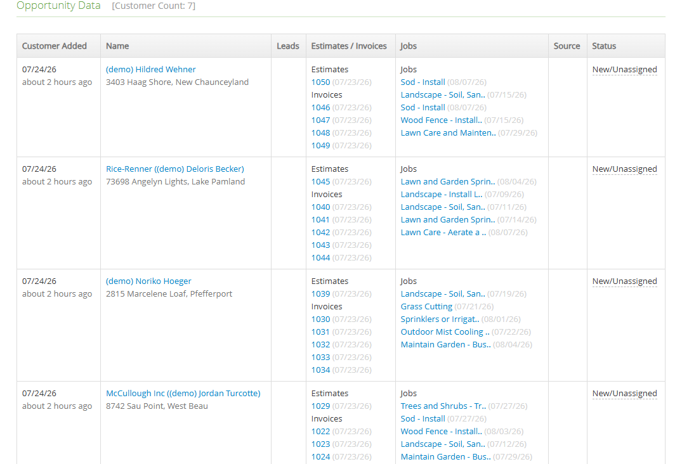
Task: Open Grass Cutting job
Action: (x=426, y=306)
